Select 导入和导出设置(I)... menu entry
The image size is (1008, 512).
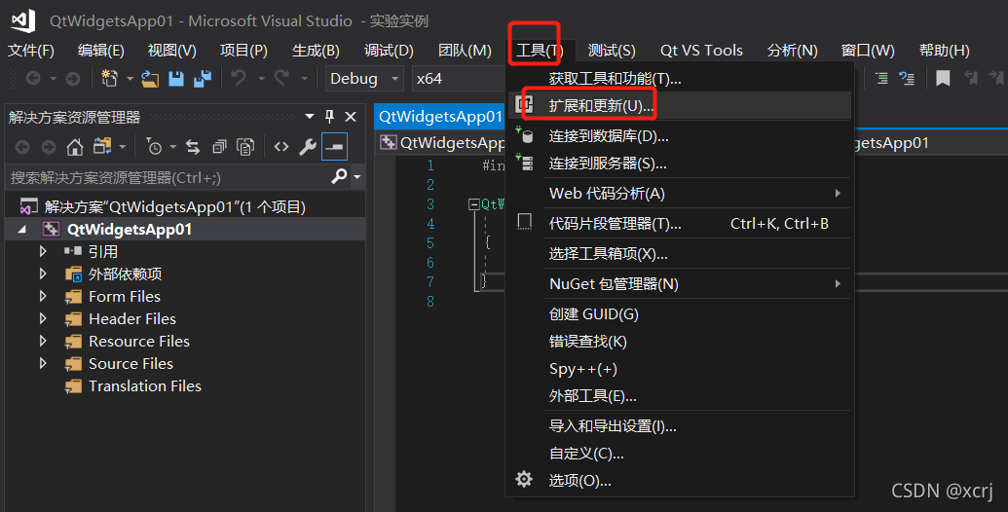tap(680, 426)
